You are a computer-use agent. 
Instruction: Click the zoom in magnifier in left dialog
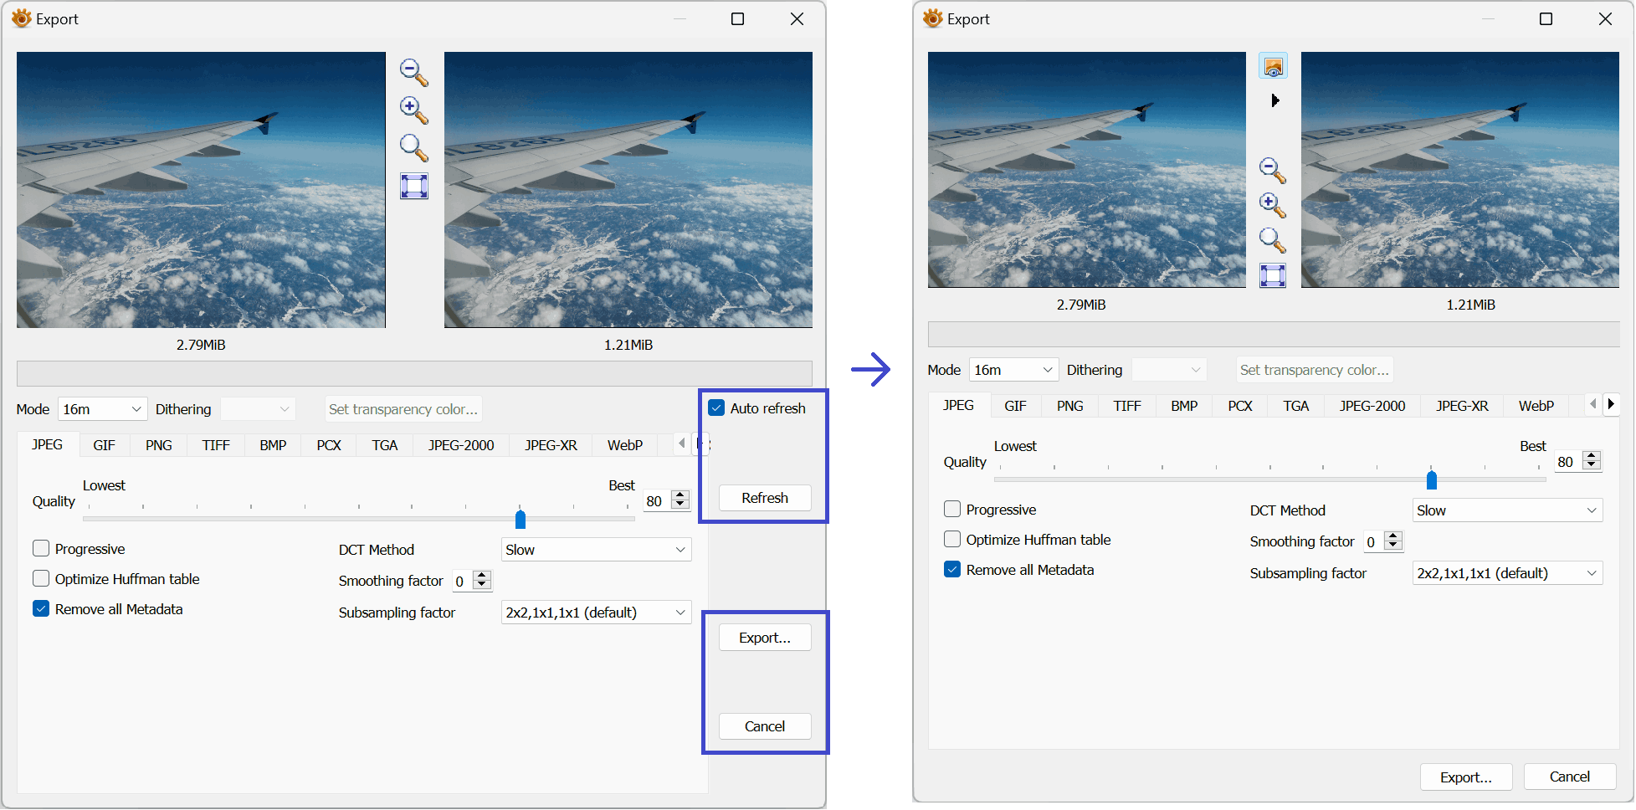[x=413, y=110]
